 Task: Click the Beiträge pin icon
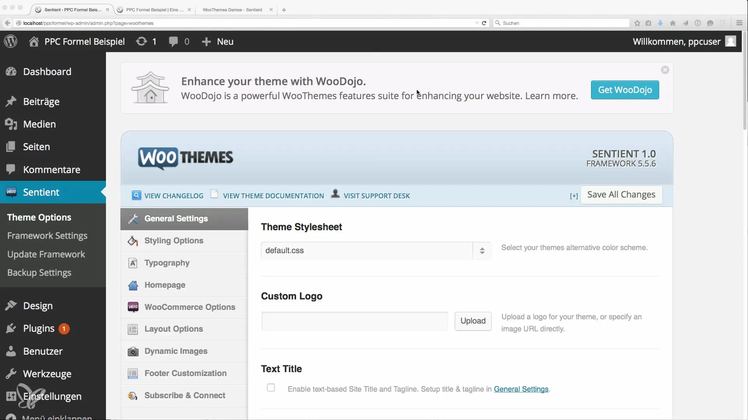11,101
